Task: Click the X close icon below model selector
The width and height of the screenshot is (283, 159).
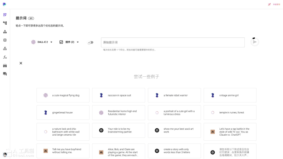Action: 21,63
